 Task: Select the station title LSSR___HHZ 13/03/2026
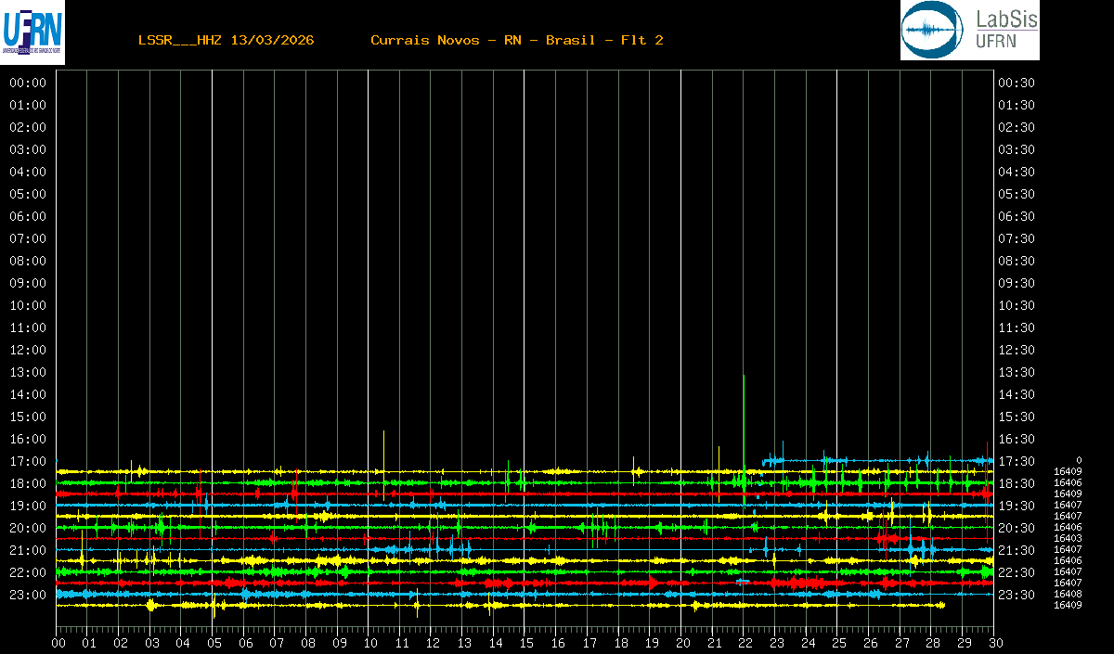point(226,40)
